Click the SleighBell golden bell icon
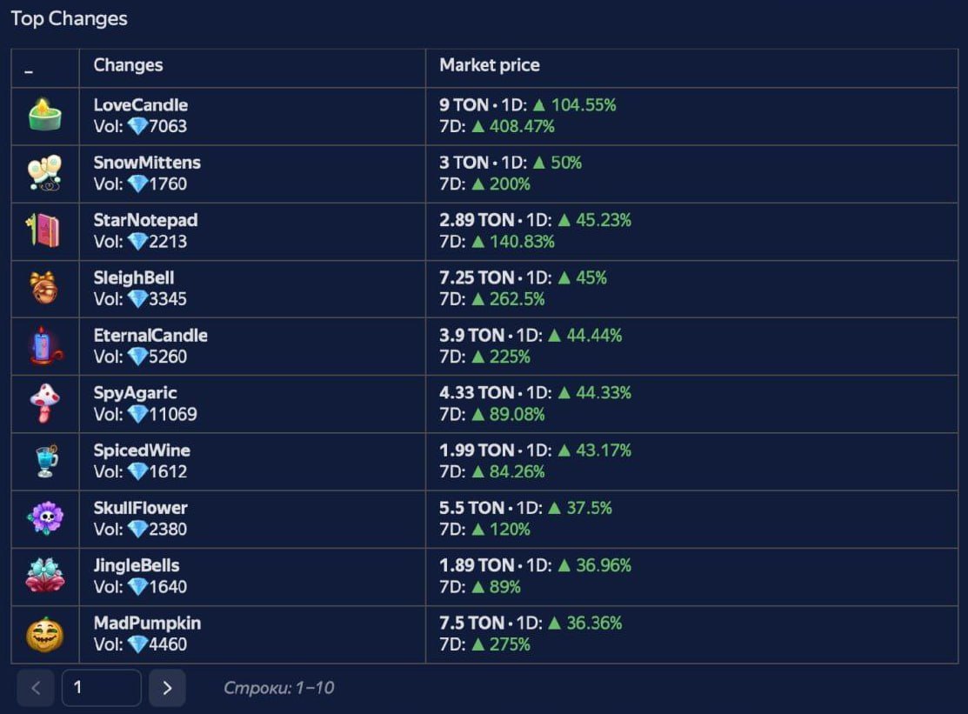The height and width of the screenshot is (714, 968). tap(44, 288)
